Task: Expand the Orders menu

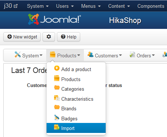Action: click(142, 55)
